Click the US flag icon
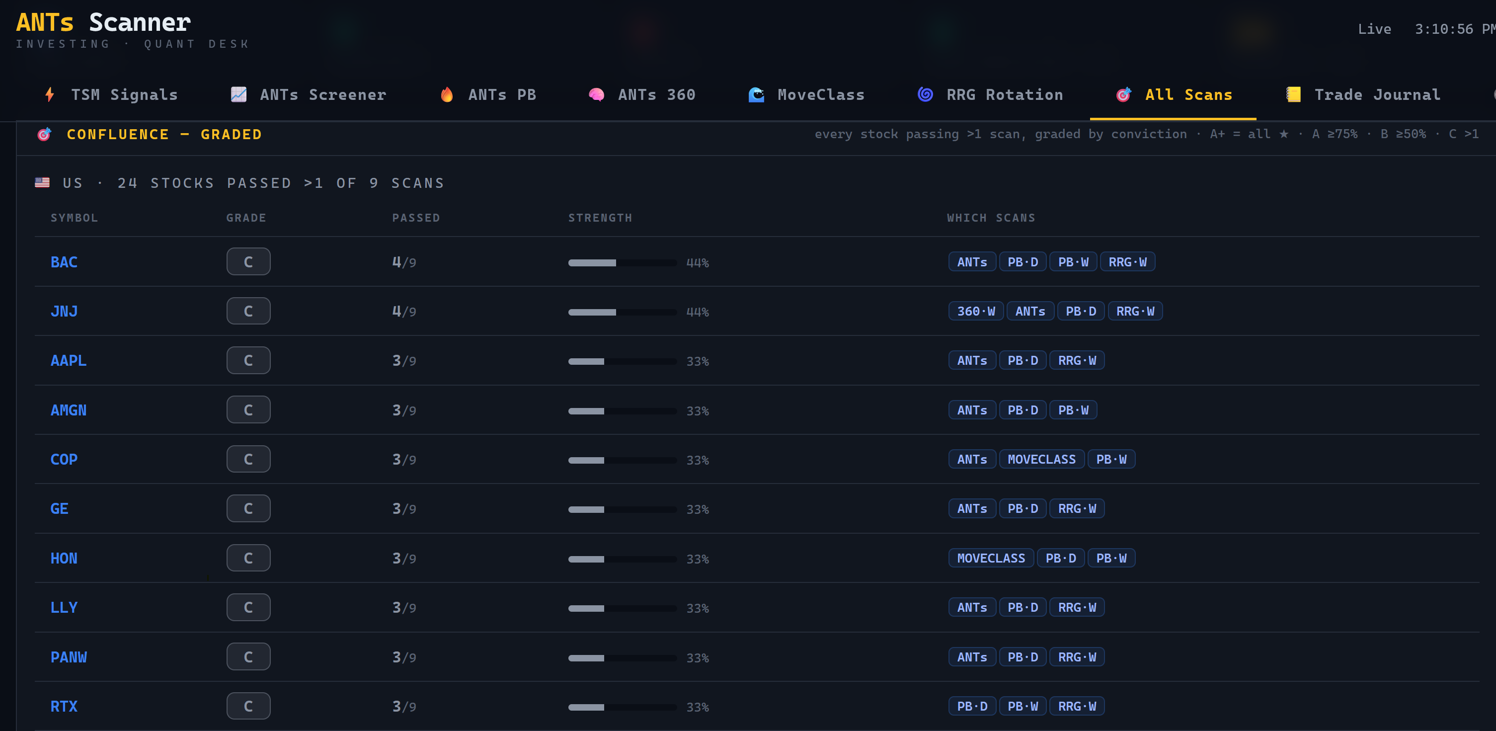Viewport: 1496px width, 731px height. tap(42, 182)
